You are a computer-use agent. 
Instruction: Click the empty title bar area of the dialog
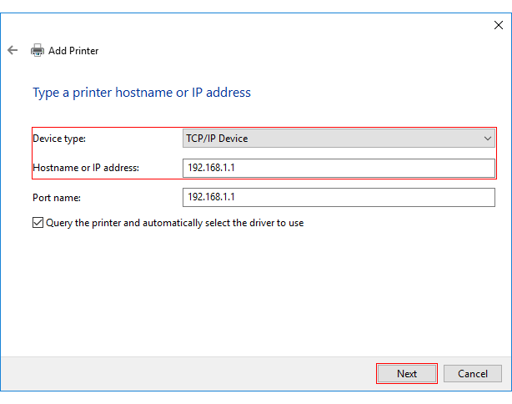click(x=250, y=25)
